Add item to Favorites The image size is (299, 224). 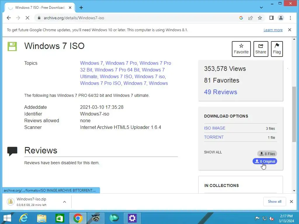click(241, 49)
